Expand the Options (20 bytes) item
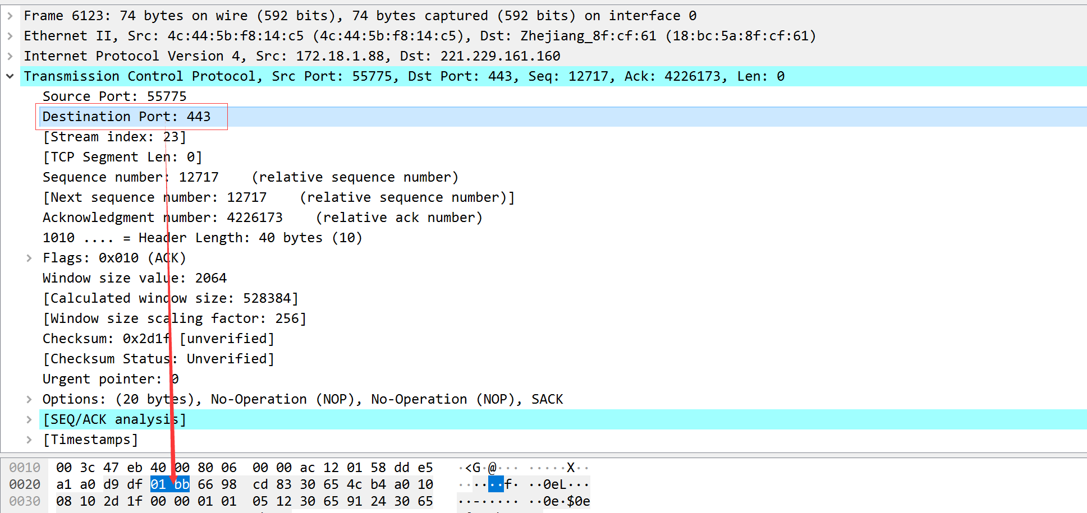The image size is (1087, 513). pos(29,399)
